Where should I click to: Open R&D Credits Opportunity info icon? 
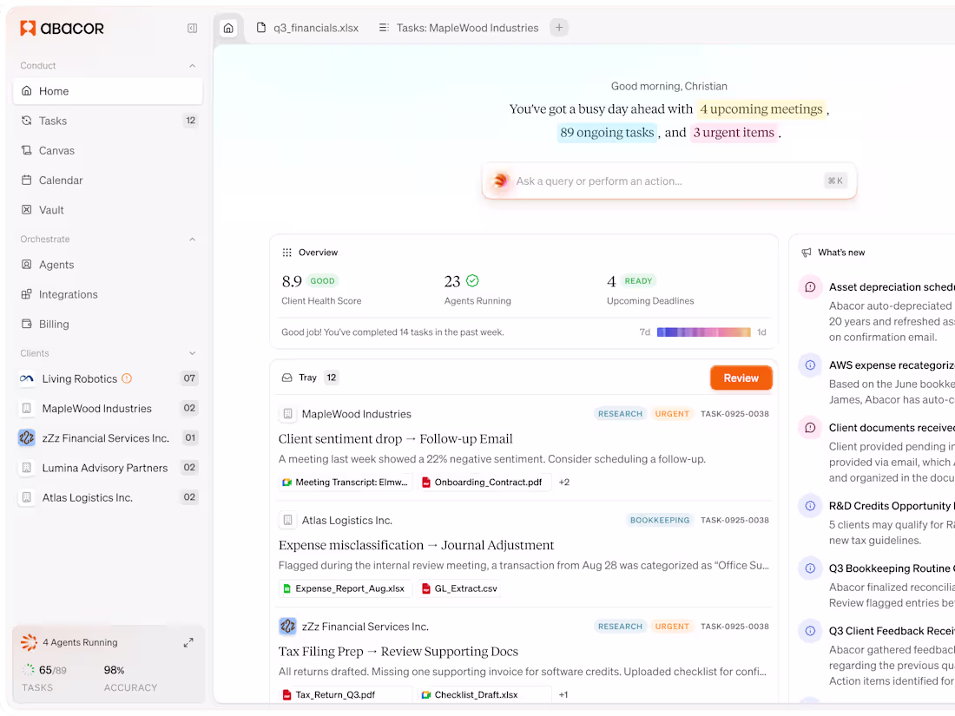click(x=810, y=506)
